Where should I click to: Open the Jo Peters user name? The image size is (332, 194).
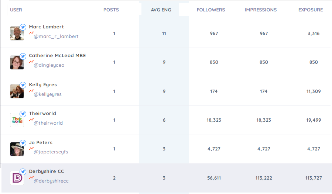(x=41, y=143)
